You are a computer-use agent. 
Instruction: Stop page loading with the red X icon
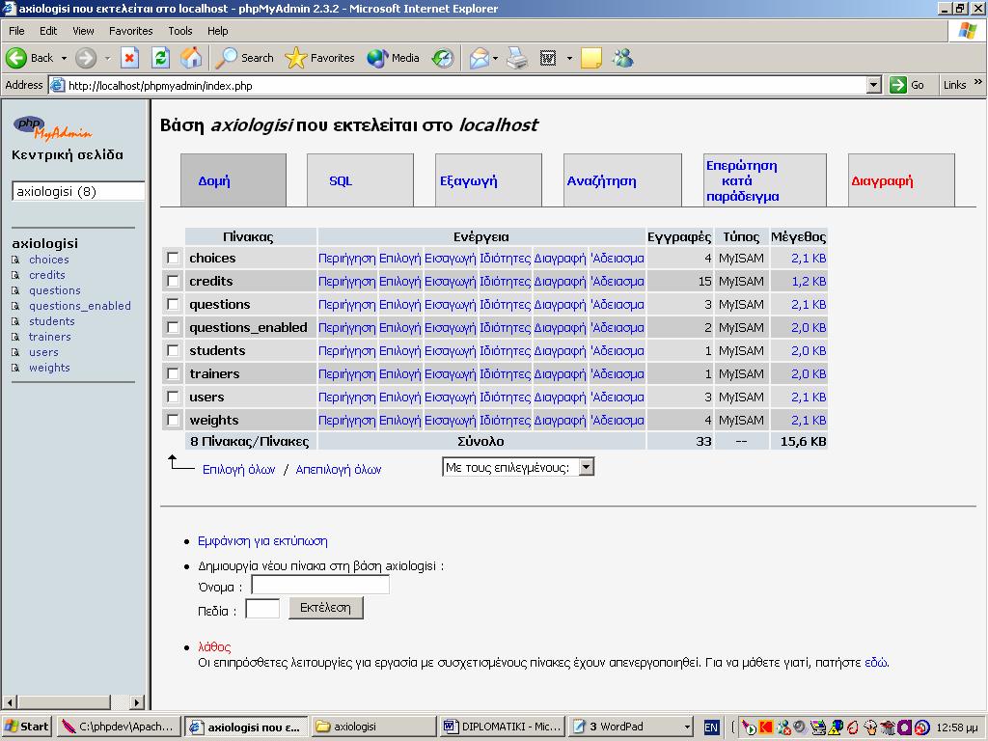click(x=129, y=58)
